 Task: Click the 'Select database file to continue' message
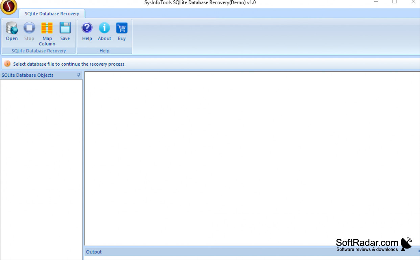tap(69, 64)
